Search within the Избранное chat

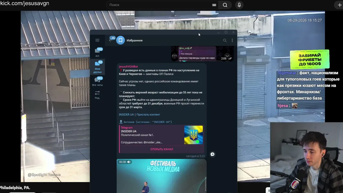coord(225,40)
